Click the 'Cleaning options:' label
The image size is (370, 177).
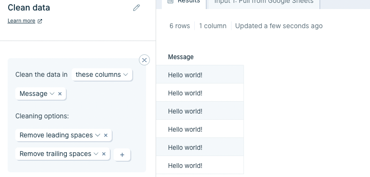[42, 116]
